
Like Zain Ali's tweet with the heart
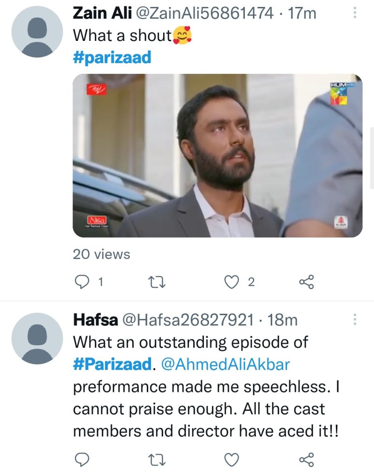pyautogui.click(x=231, y=281)
